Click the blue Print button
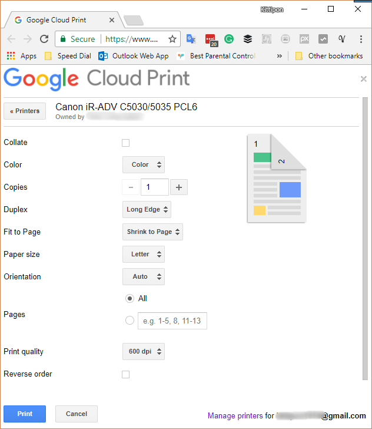Screen dimensions: 372x429 25,414
